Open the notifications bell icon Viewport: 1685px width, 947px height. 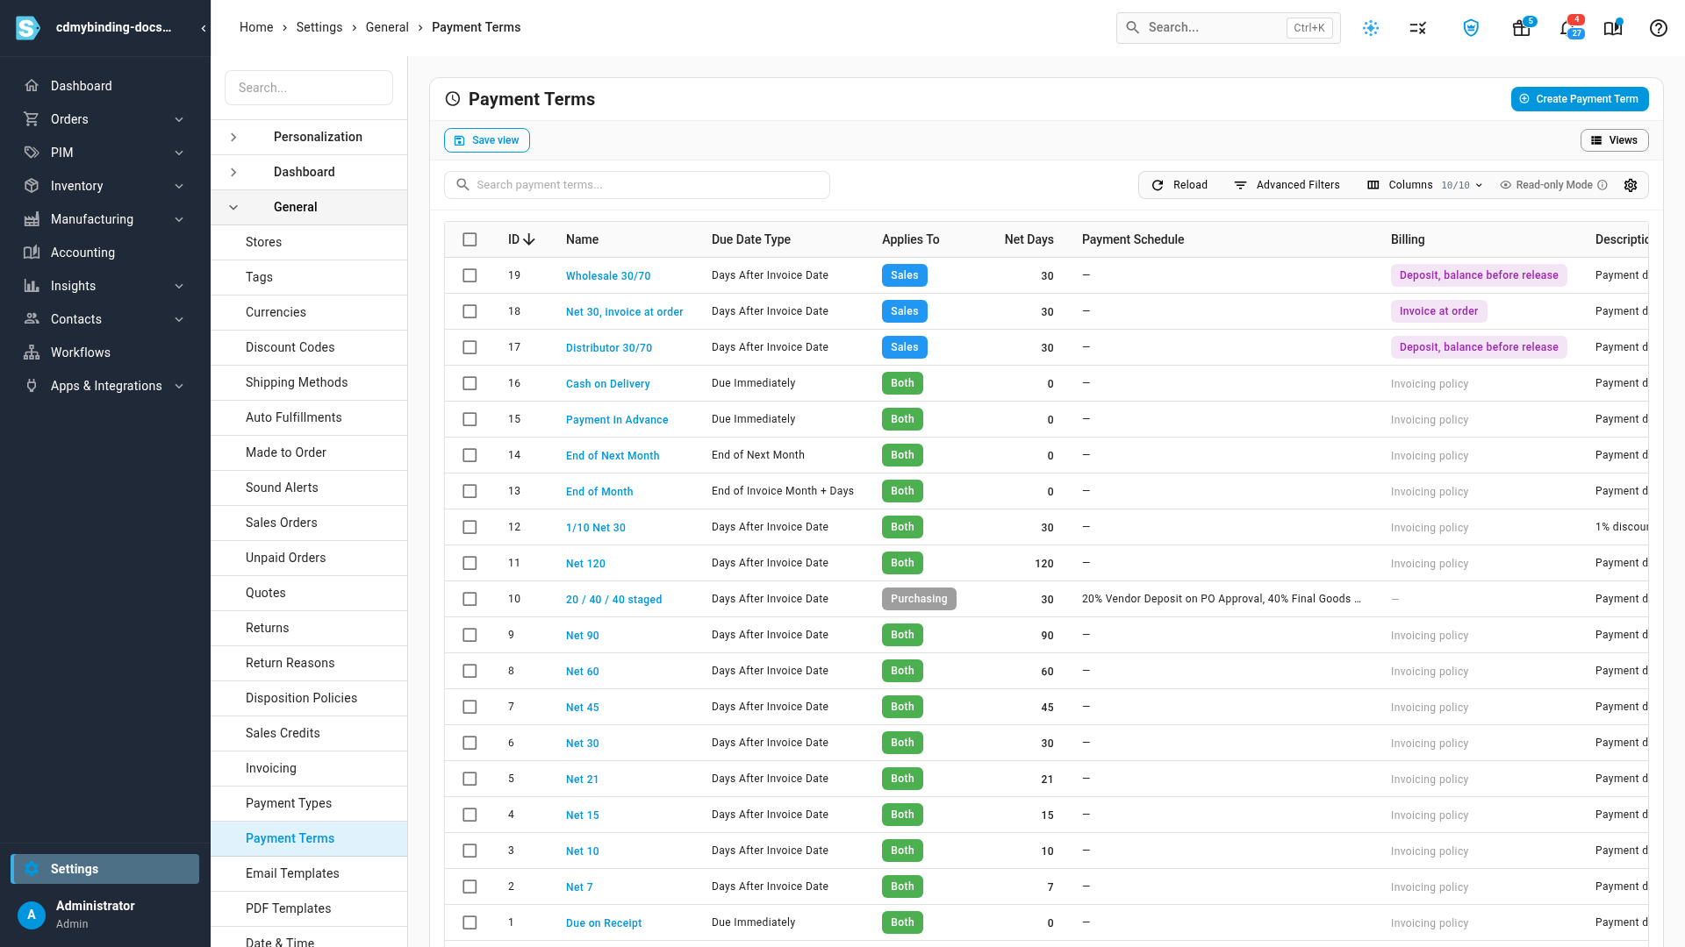[1569, 28]
